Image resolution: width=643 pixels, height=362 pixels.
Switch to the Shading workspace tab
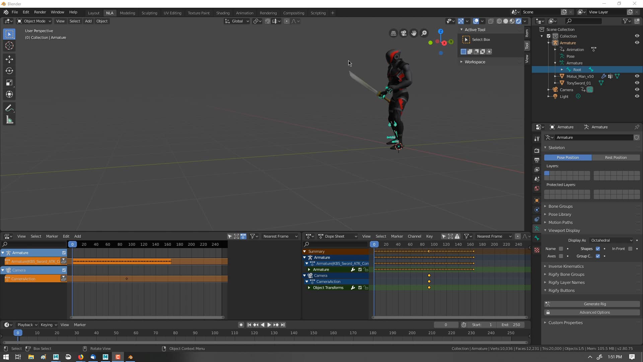coord(223,13)
